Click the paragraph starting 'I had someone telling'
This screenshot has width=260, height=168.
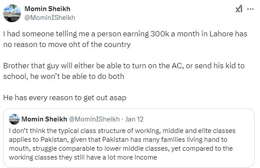coord(125,39)
